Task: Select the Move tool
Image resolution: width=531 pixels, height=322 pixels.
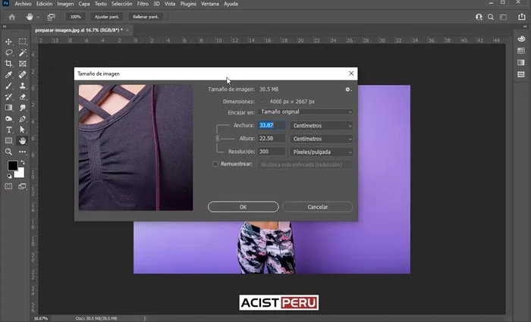Action: coord(8,42)
